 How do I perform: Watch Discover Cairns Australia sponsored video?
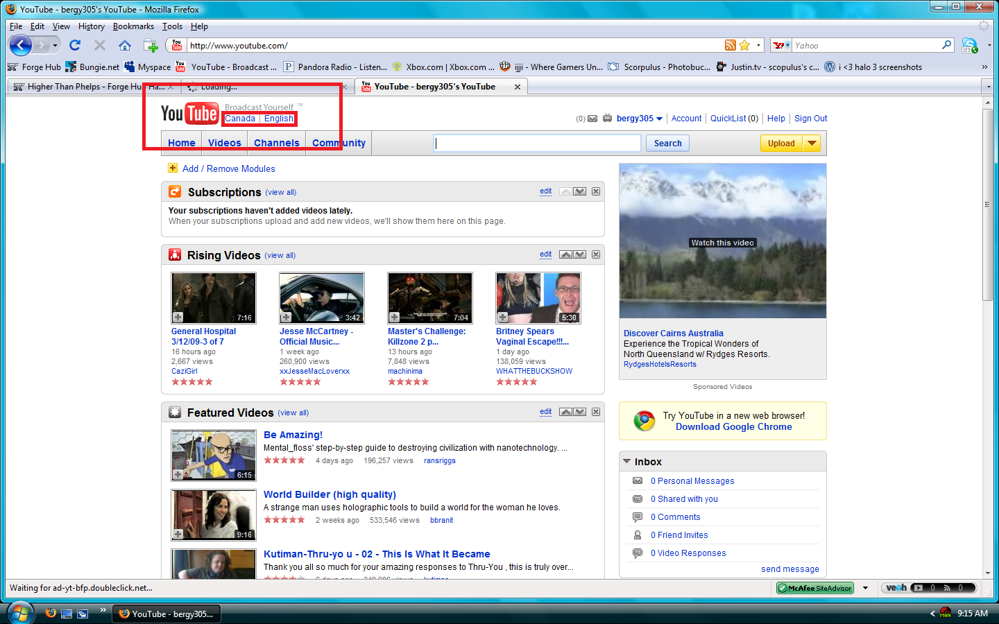[x=723, y=241]
